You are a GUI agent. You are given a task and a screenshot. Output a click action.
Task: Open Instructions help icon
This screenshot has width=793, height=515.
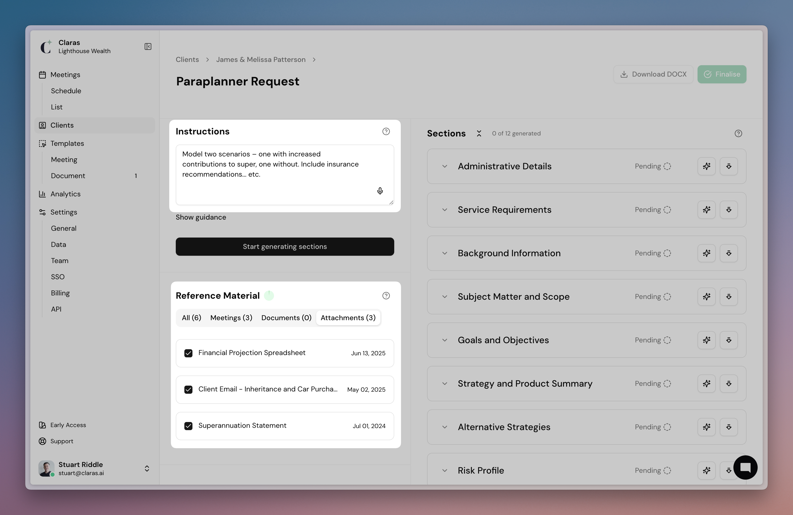(386, 131)
